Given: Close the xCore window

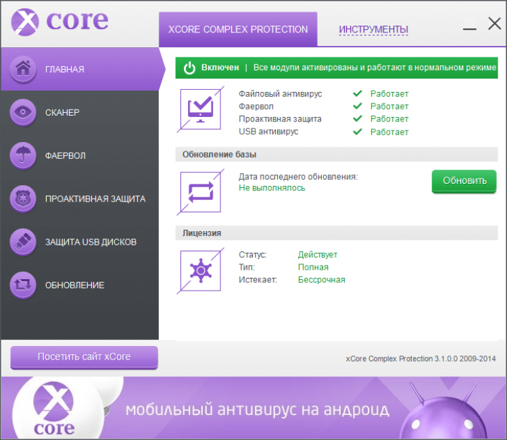Looking at the screenshot, I should click(494, 24).
